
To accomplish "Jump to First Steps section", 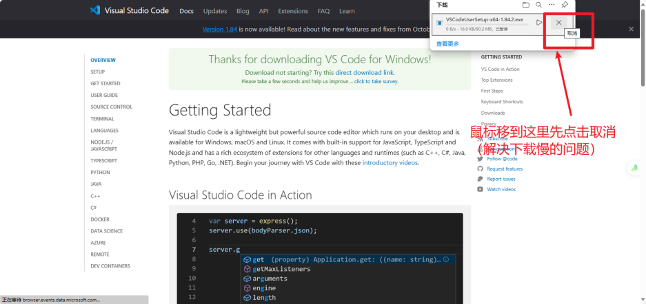I will [x=492, y=91].
